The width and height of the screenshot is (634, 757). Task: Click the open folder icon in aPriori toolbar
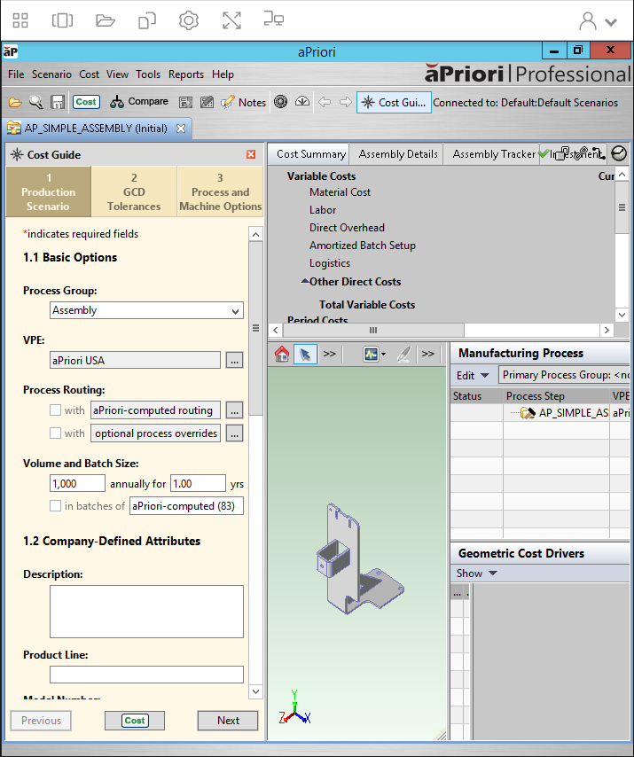point(15,102)
